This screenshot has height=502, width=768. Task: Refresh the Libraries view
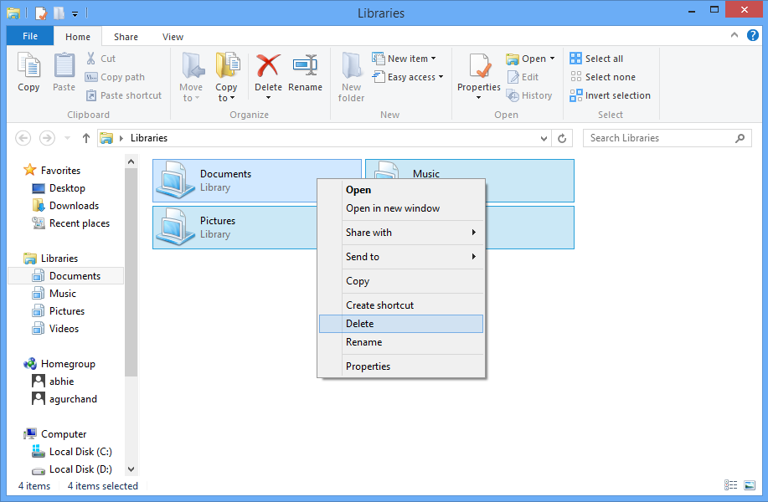(563, 138)
